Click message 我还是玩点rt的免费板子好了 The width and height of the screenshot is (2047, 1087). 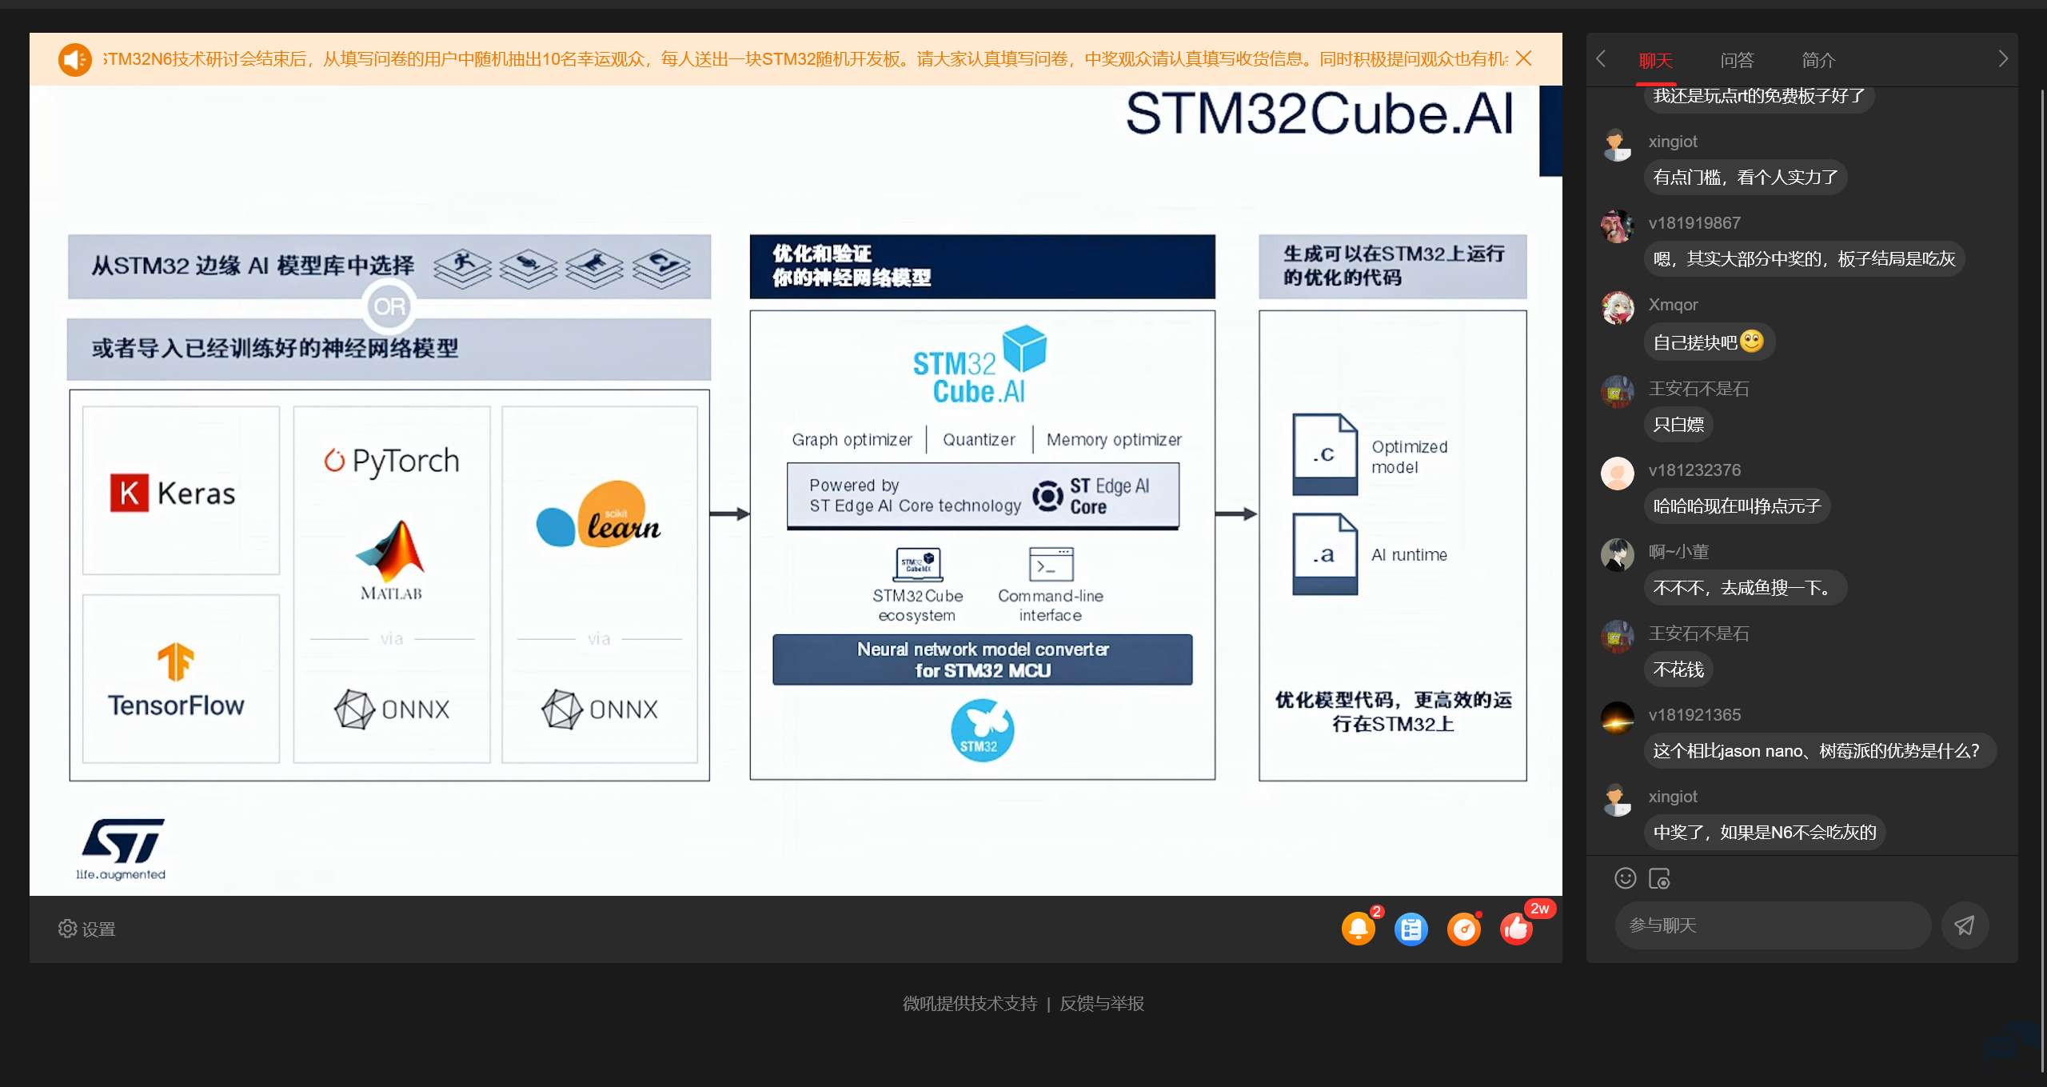coord(1759,97)
